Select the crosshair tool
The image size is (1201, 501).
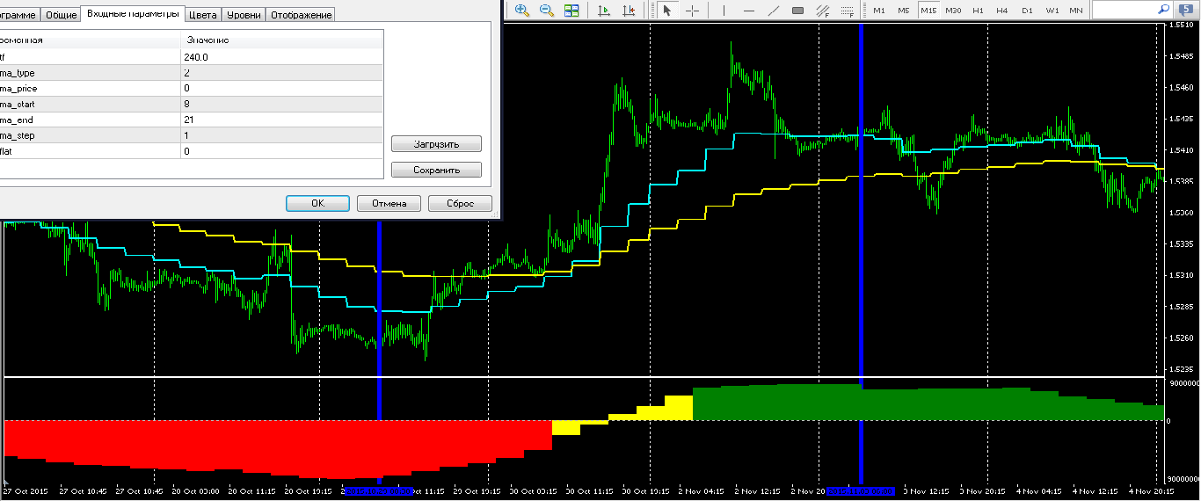pos(692,11)
